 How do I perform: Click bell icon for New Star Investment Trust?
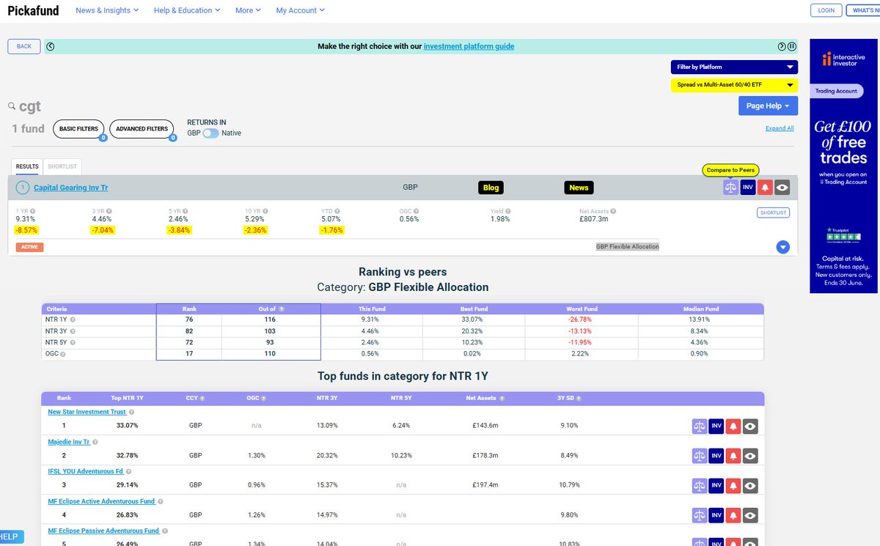point(733,426)
